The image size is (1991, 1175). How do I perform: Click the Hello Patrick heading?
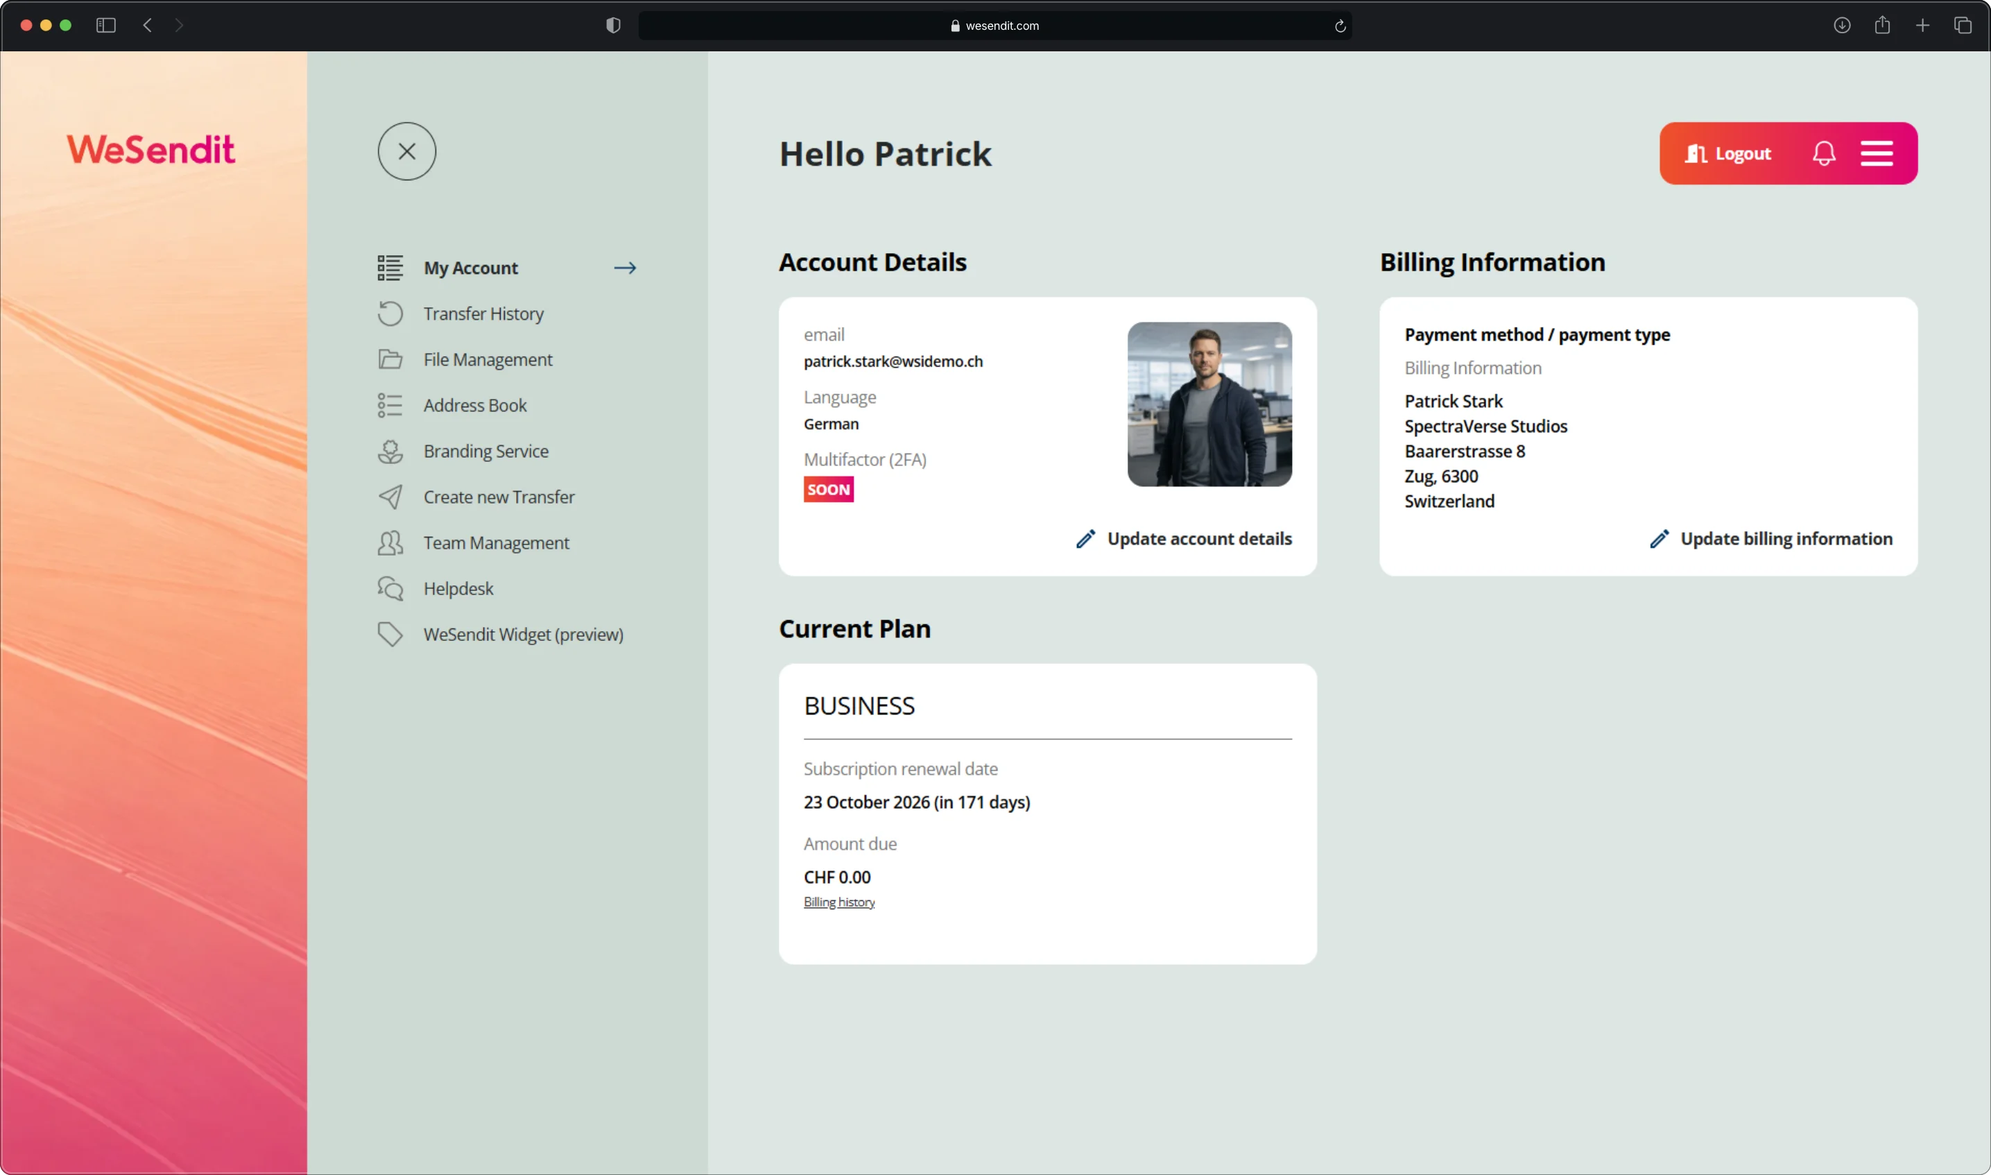(885, 155)
